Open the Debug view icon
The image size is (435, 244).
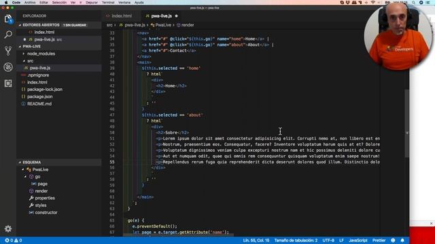(8, 67)
